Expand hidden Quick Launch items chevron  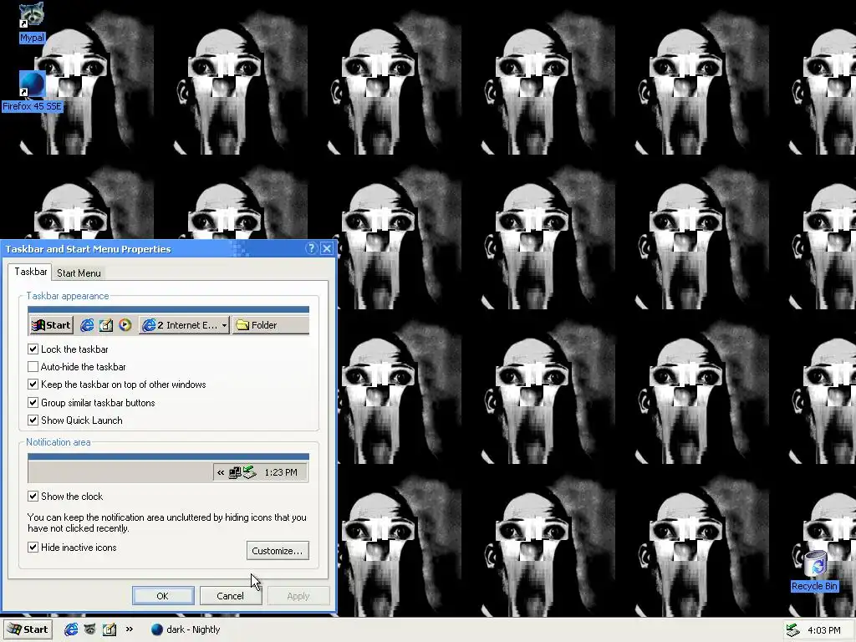click(x=130, y=629)
